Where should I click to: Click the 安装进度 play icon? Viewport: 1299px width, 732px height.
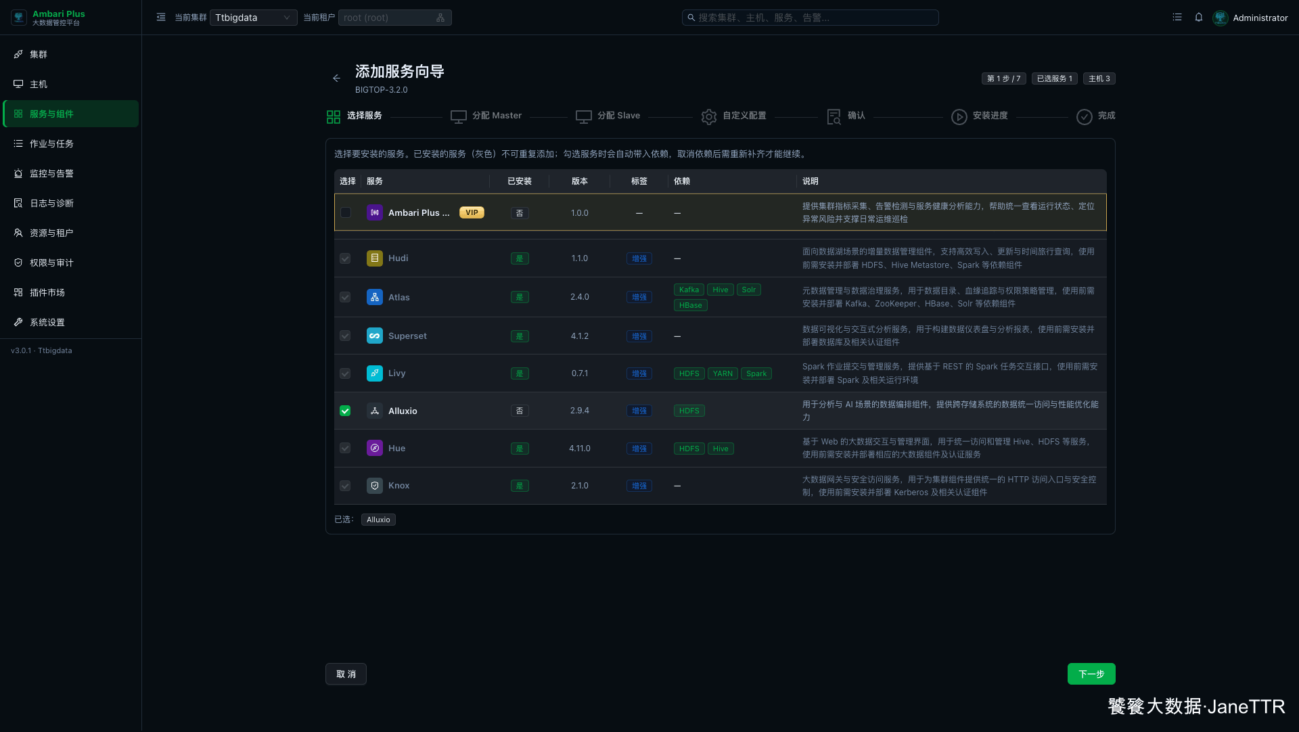coord(959,117)
